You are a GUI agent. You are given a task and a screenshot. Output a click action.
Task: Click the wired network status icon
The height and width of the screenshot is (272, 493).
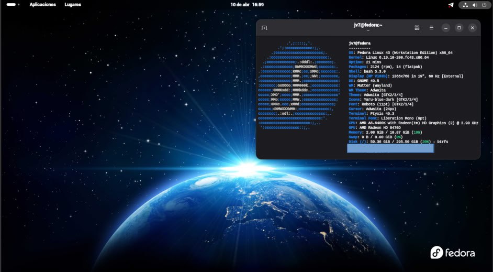465,5
